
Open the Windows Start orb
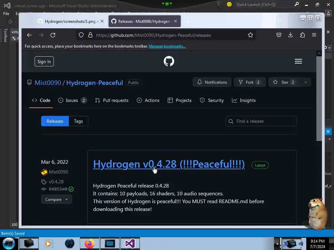tap(9, 243)
